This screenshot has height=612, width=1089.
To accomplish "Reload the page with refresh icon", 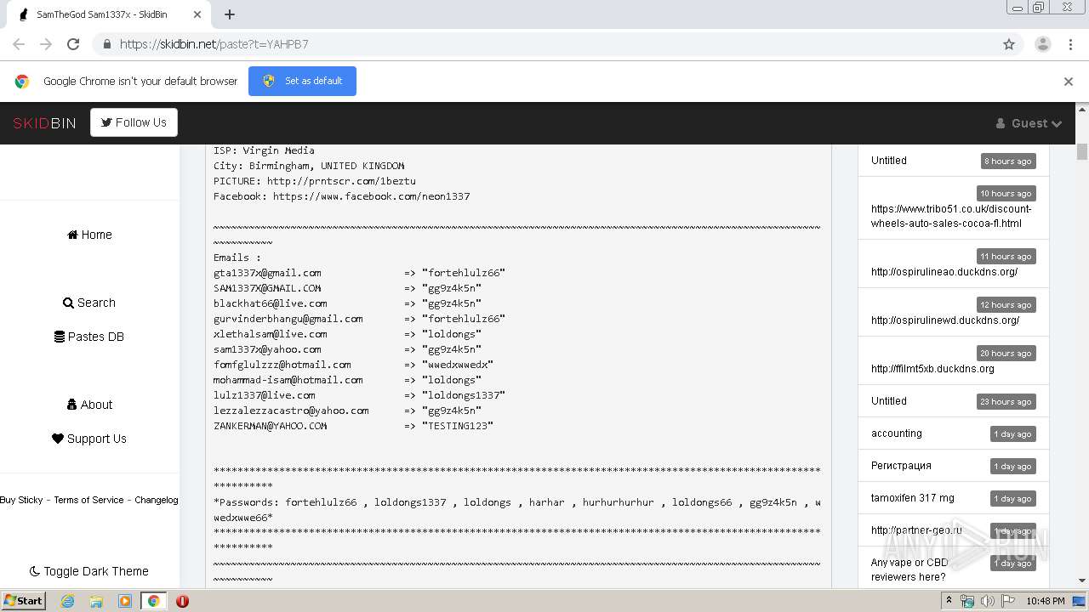I will pos(73,44).
